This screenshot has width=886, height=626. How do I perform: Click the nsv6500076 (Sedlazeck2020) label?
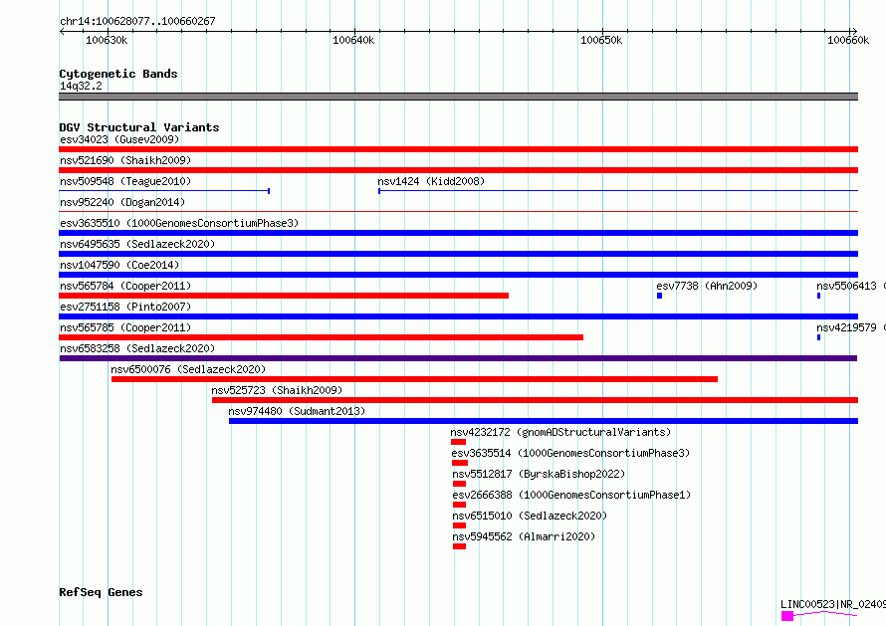pos(188,369)
